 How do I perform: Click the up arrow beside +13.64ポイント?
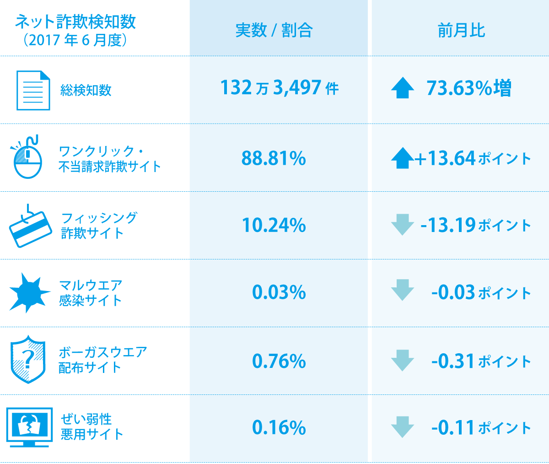pyautogui.click(x=403, y=158)
